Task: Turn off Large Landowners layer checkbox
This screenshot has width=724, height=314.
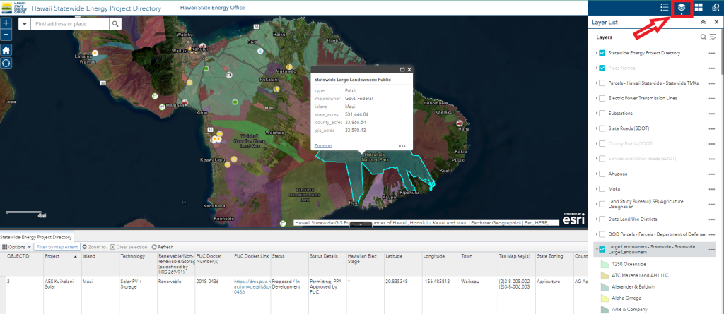Action: [x=602, y=250]
